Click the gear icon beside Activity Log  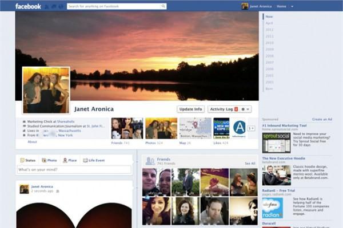(243, 109)
